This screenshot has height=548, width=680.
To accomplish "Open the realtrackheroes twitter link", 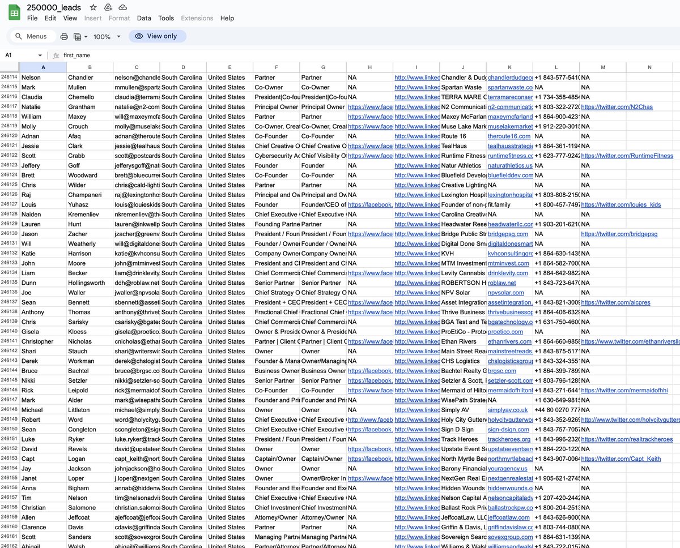I will (x=627, y=439).
